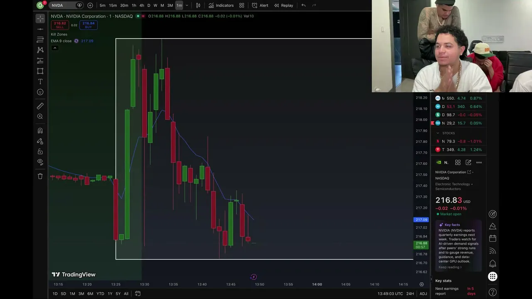Toggle stay in drawing mode
Screen dimensions: 532x299
coord(40,141)
